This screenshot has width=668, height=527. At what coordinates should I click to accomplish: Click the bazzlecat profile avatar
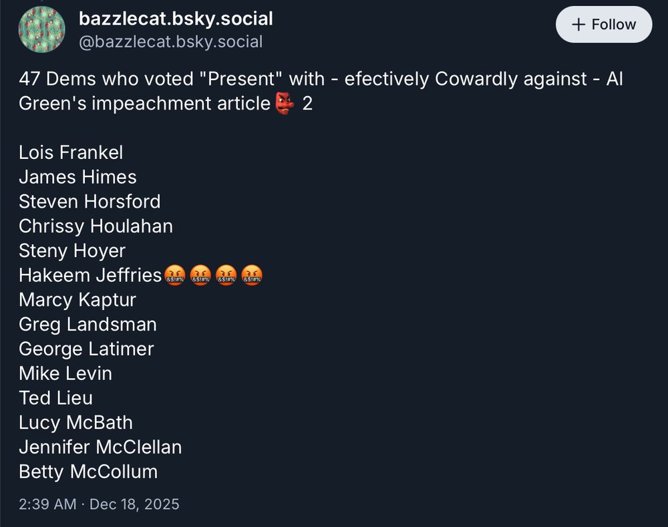click(x=41, y=29)
